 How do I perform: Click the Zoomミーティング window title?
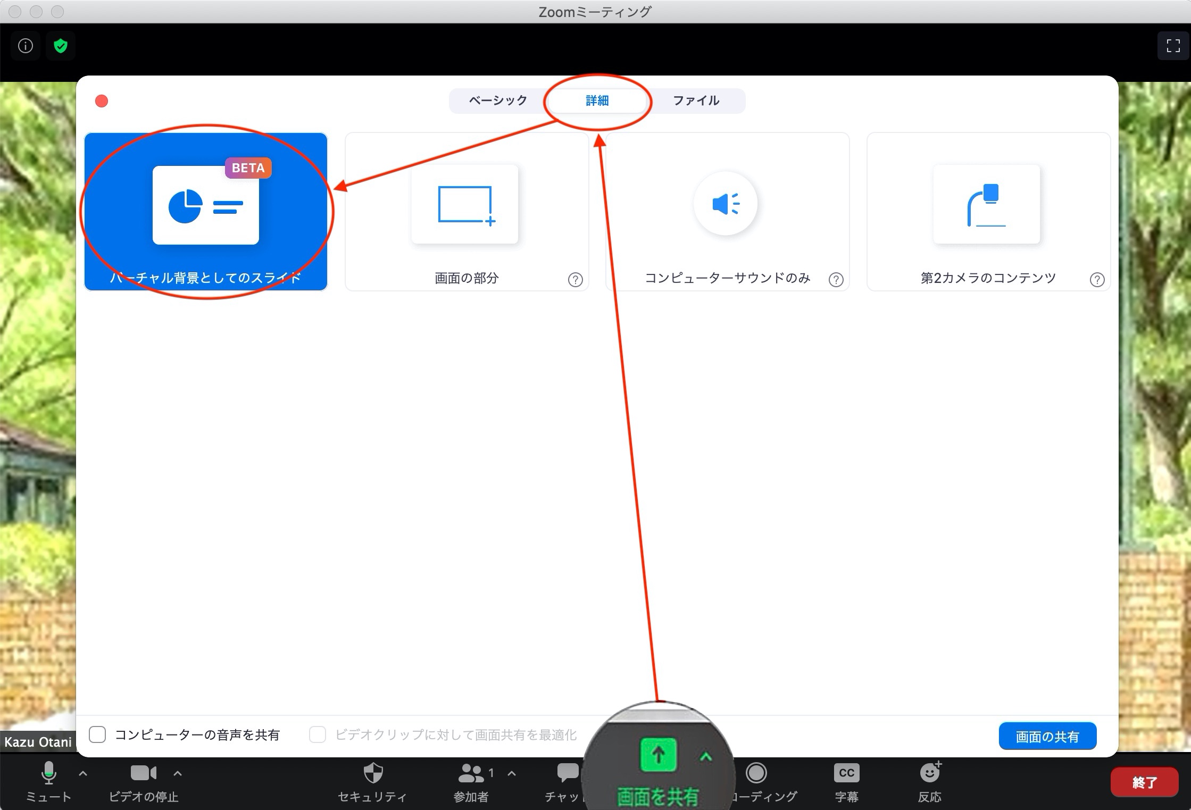[595, 12]
